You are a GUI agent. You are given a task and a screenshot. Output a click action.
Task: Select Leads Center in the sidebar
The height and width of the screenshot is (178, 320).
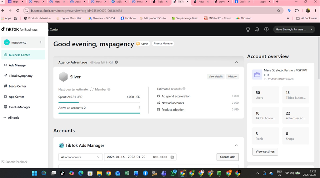[17, 86]
